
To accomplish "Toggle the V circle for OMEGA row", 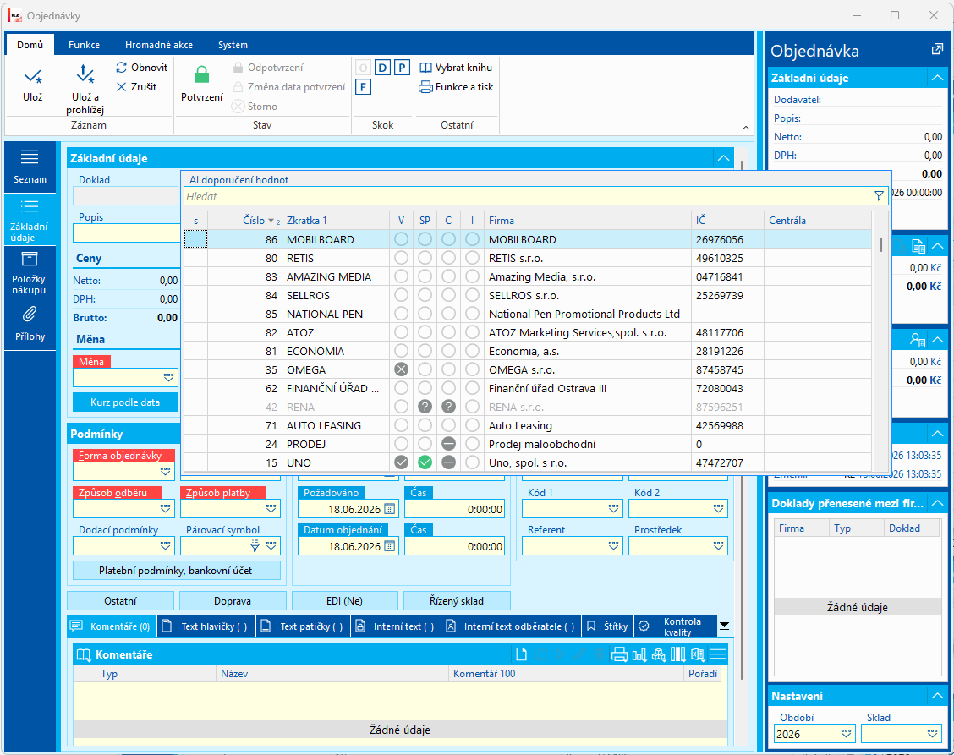I will pos(401,369).
